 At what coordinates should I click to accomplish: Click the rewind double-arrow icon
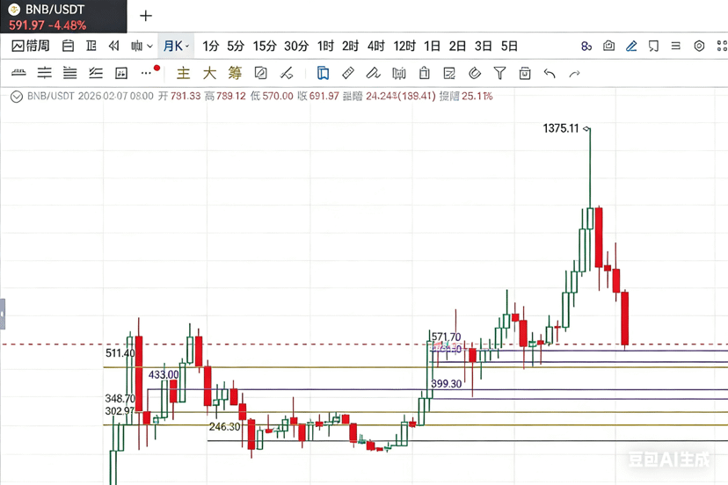click(113, 46)
